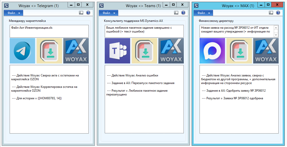Viewport: 287px width, 147px height.
Task: Click line 'Корректировка остатка на маркетплейсе OZON'
Action: 44,89
